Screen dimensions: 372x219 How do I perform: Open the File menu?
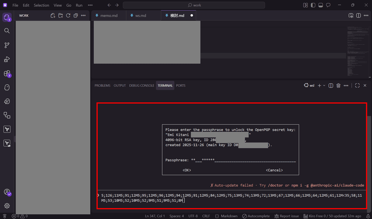coord(15,5)
